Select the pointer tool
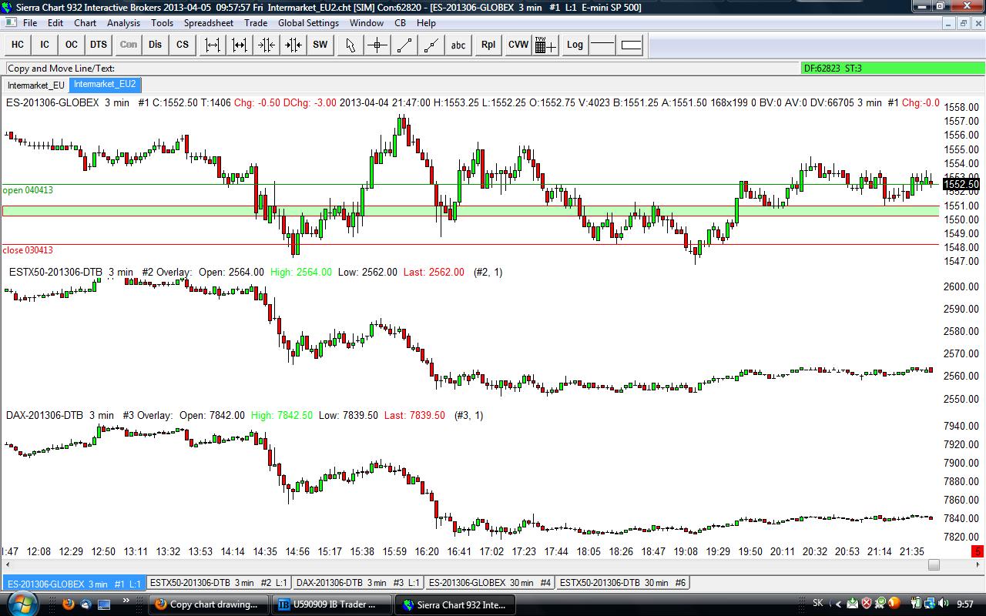This screenshot has height=616, width=986. pyautogui.click(x=350, y=45)
